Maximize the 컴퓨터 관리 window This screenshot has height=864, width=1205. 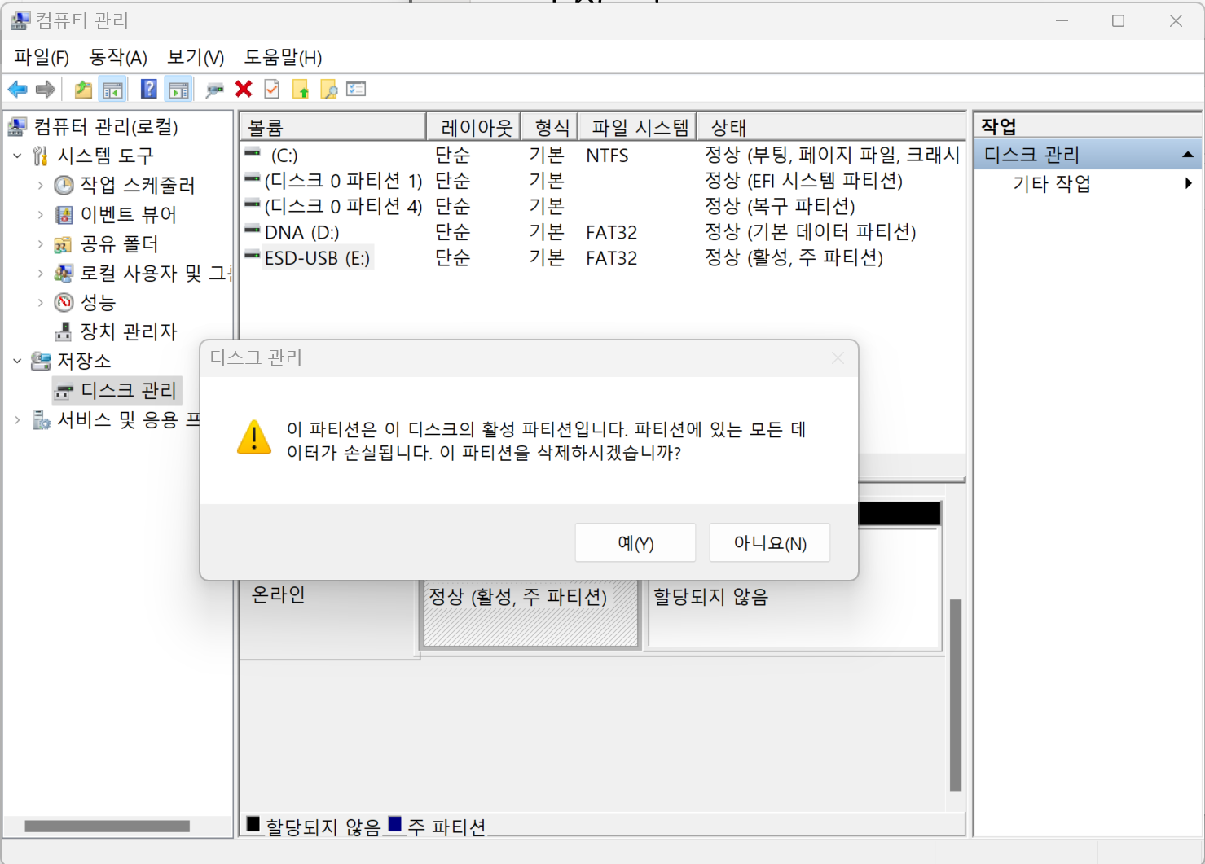point(1118,21)
